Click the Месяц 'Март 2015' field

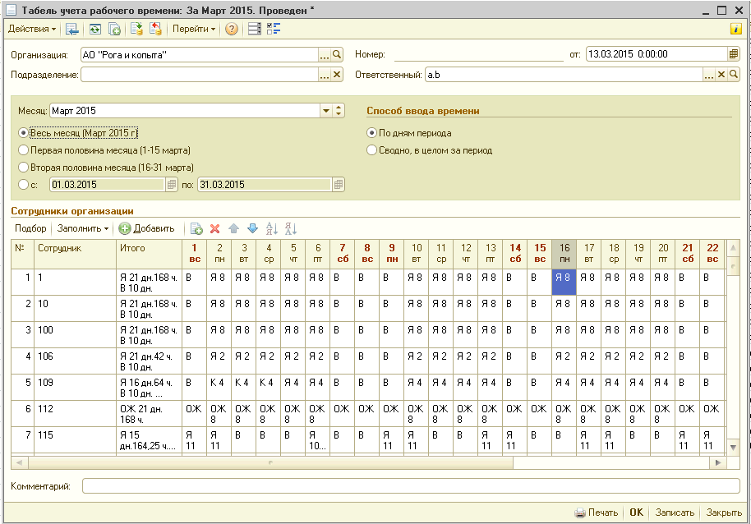185,111
